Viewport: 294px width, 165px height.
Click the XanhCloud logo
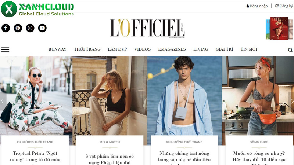pos(37,9)
